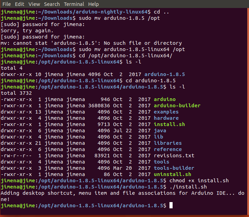Viewport: 249px width, 217px height.
Task: Click the 'cd ..' command
Action: tap(161, 12)
